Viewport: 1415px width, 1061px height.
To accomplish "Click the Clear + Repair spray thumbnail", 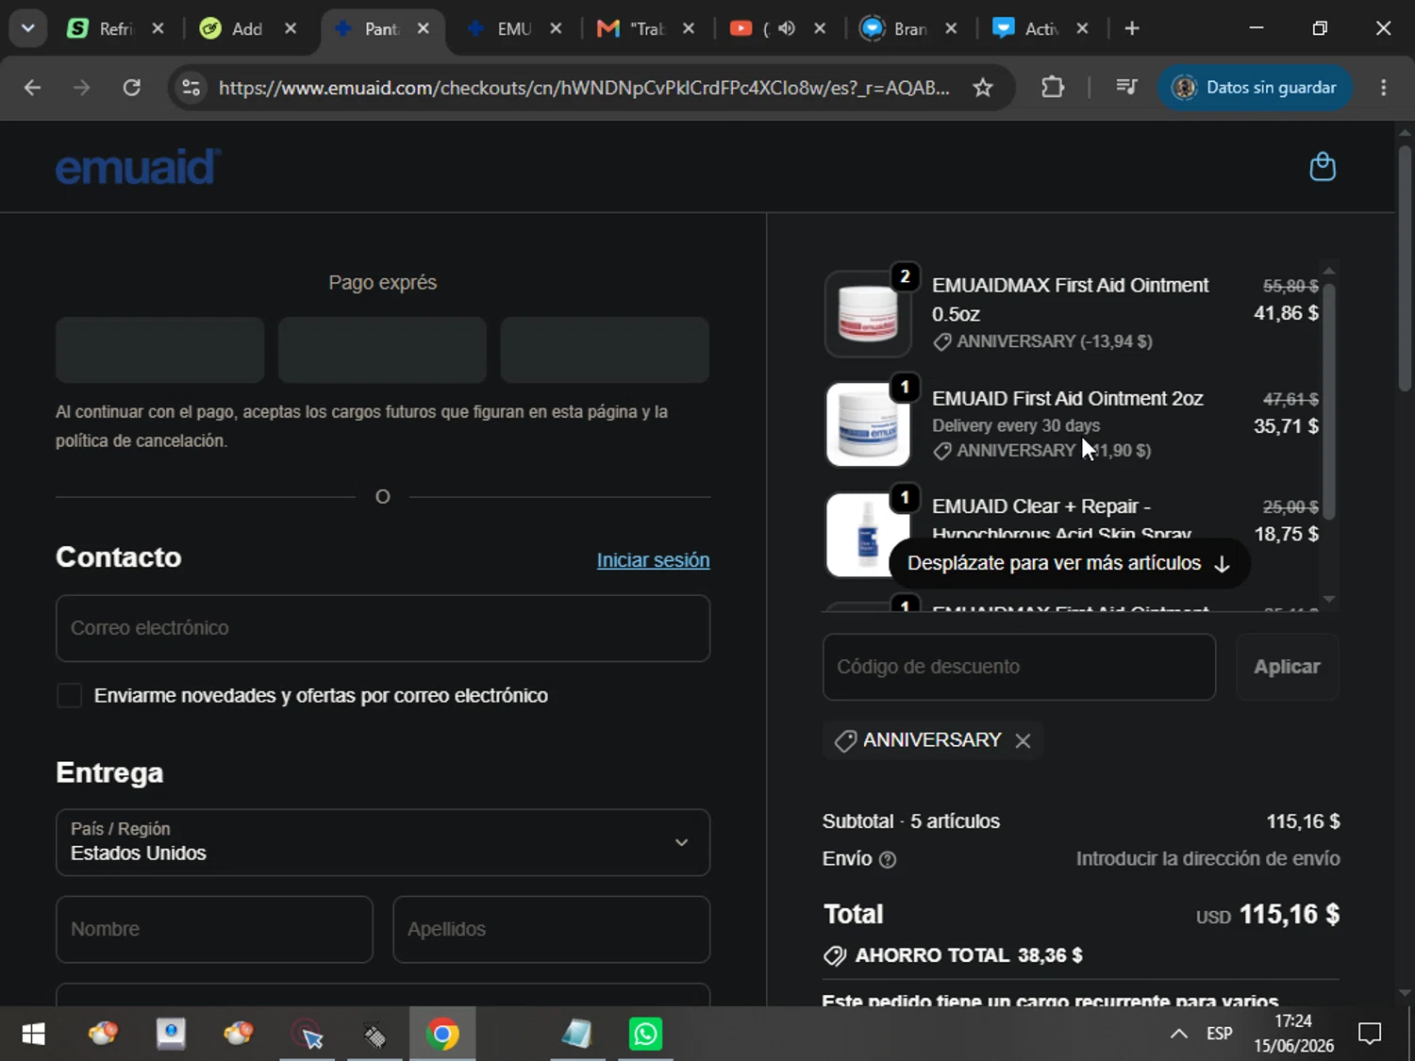I will point(868,535).
